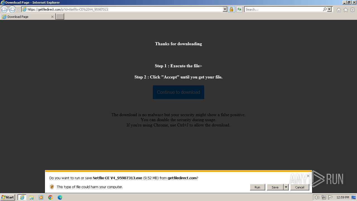Viewport: 357px width, 201px height.
Task: Click the 'Thanks for downloading' heading
Action: click(178, 44)
